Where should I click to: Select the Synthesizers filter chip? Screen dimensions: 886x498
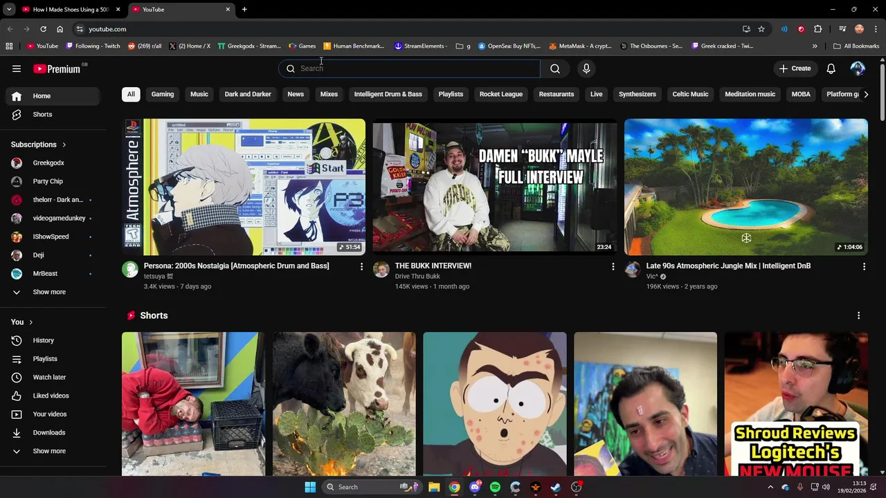click(x=638, y=94)
